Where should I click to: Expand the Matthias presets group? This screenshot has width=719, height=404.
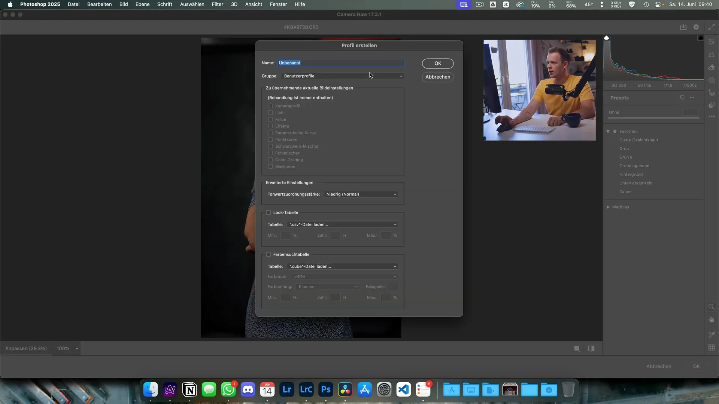point(608,207)
